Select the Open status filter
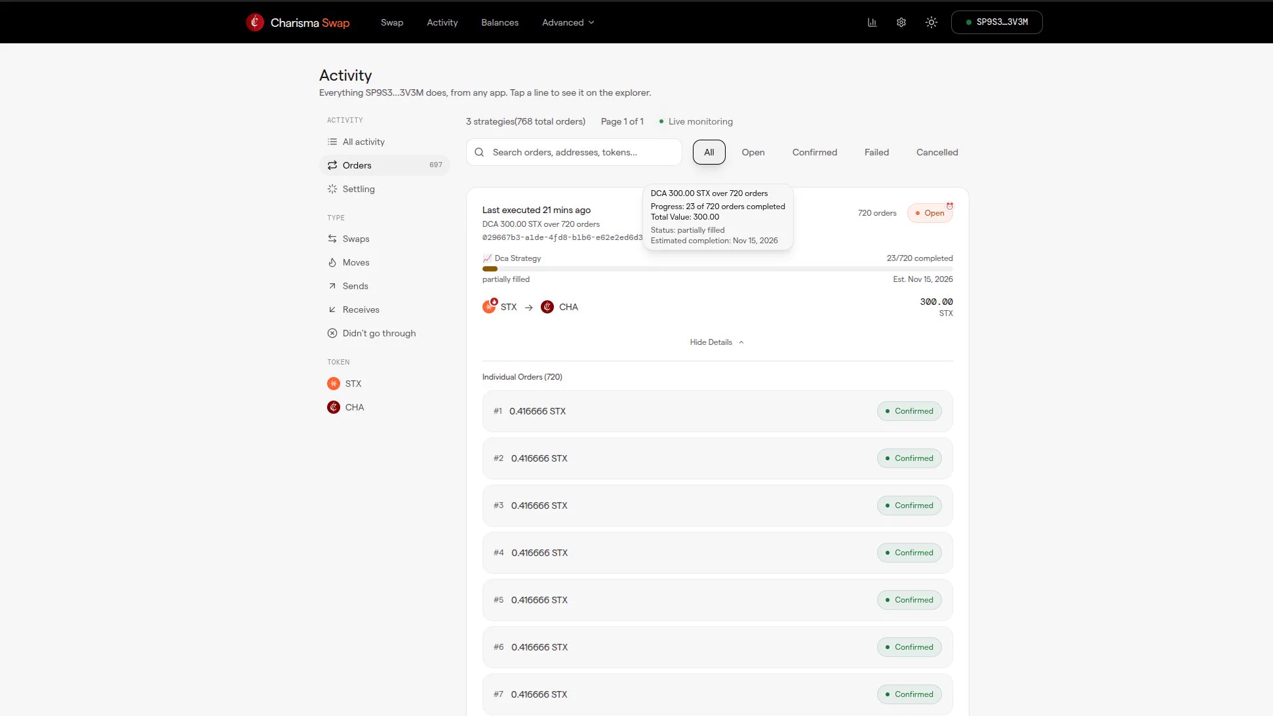 (753, 152)
